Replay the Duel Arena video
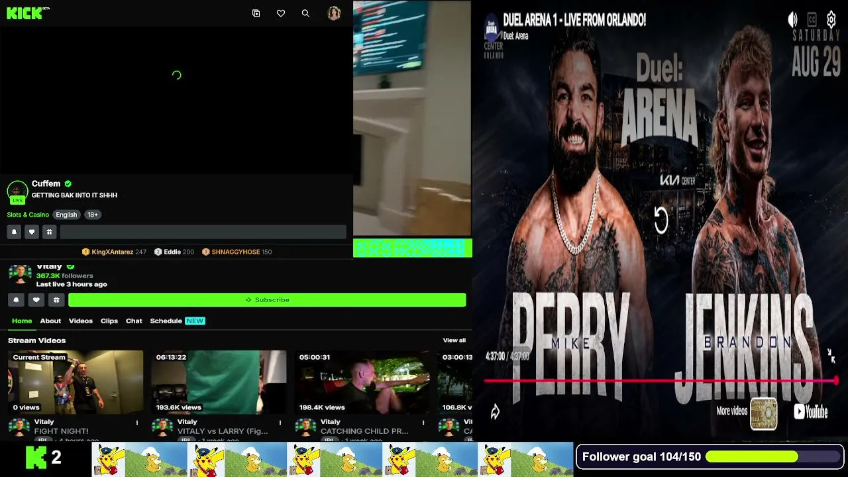848x477 pixels. 661,221
